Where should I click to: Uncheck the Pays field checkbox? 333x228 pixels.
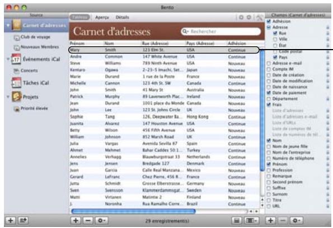tap(275, 57)
